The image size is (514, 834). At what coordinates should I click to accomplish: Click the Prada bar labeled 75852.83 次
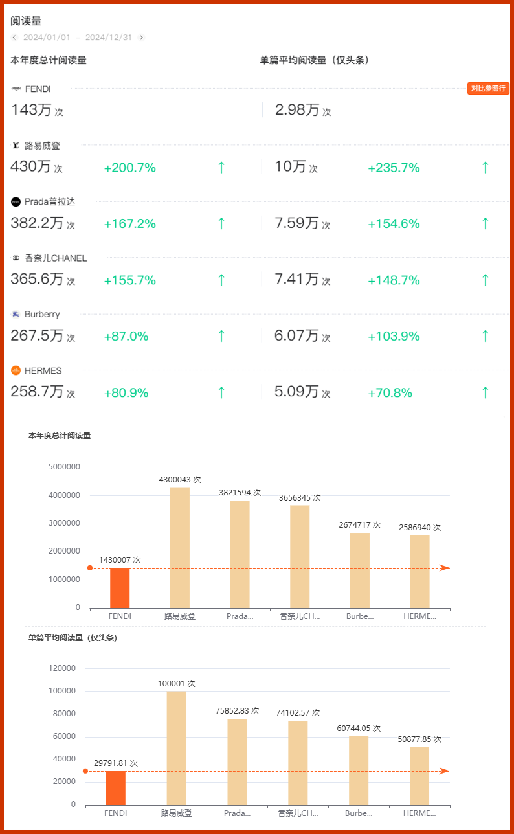pos(237,762)
